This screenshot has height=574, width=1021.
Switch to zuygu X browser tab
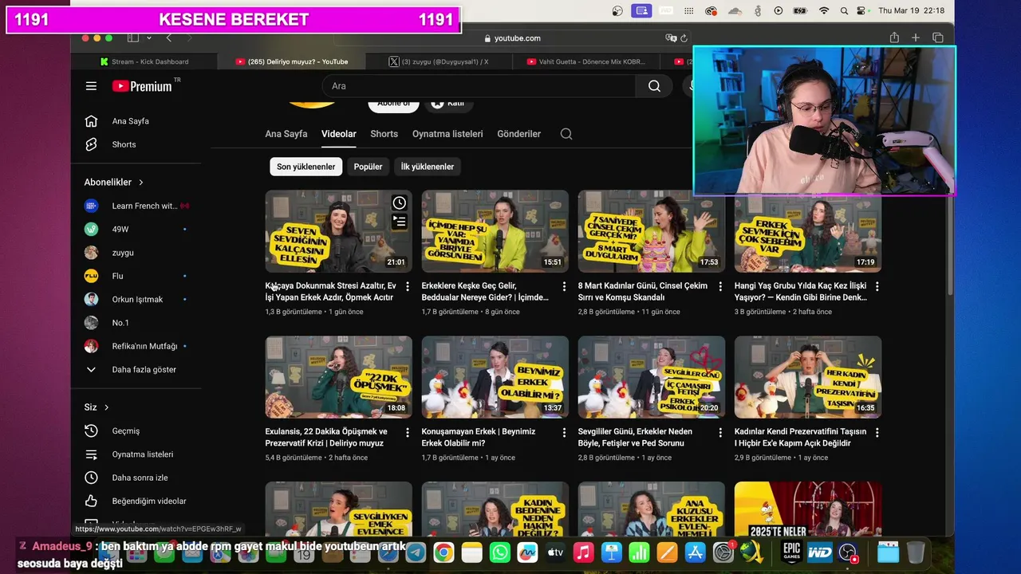(x=439, y=61)
